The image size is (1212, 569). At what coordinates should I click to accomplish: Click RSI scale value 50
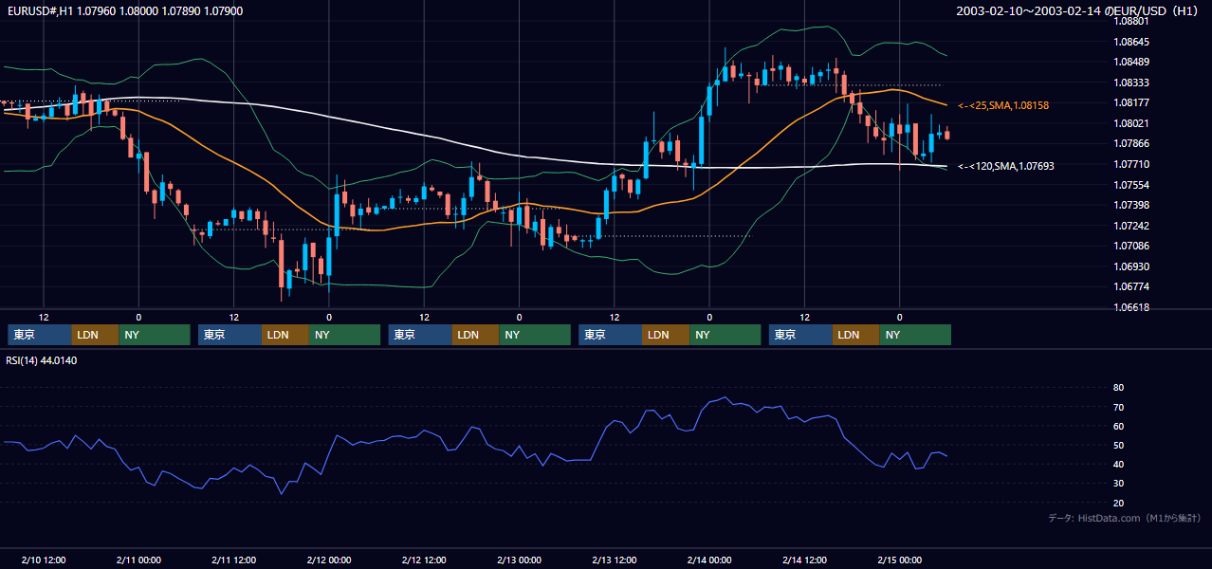[x=1118, y=445]
